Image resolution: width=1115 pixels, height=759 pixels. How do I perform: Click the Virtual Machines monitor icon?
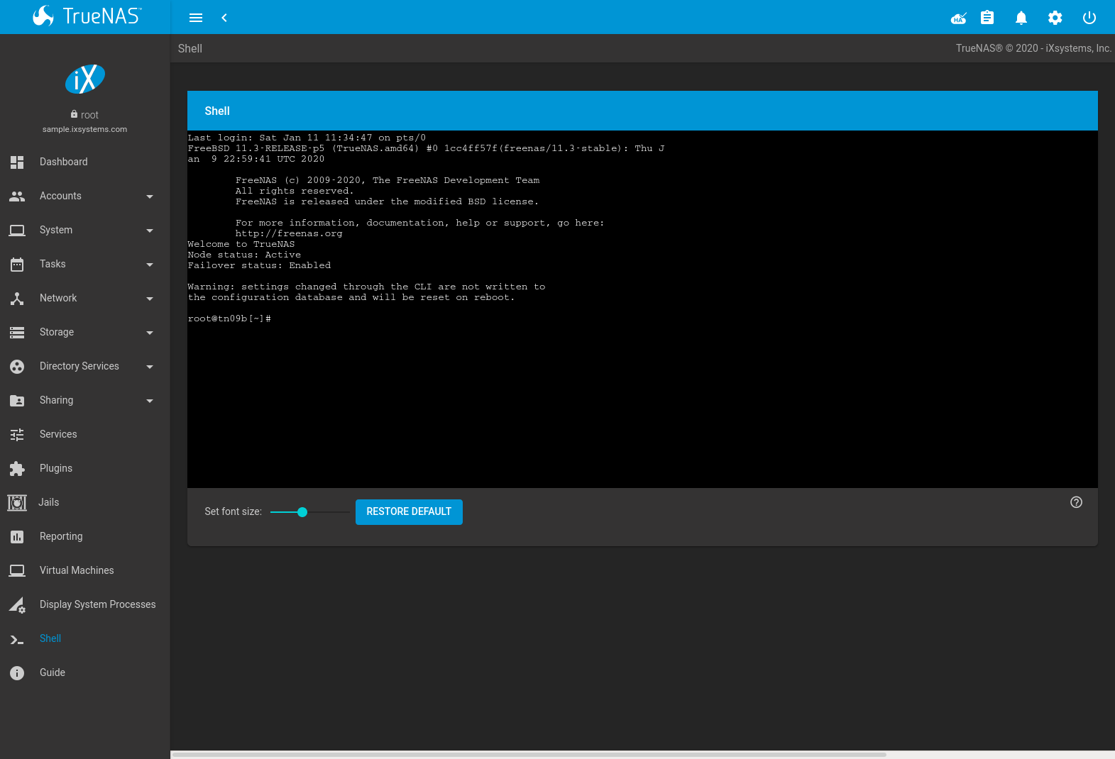[17, 570]
